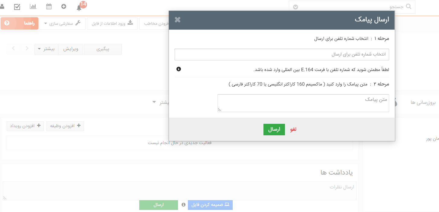Click the متن پیامک message textarea
The image size is (439, 212).
click(303, 103)
